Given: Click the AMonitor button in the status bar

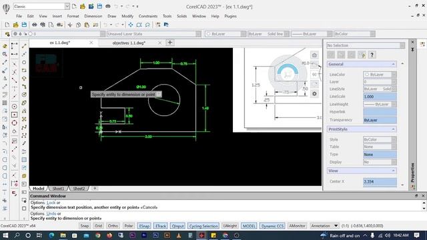Looking at the screenshot, I should point(297,226).
